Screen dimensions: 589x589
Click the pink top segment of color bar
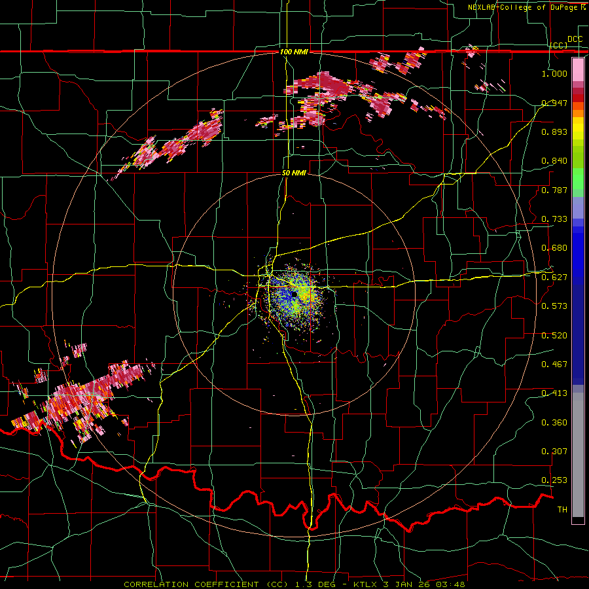[578, 69]
